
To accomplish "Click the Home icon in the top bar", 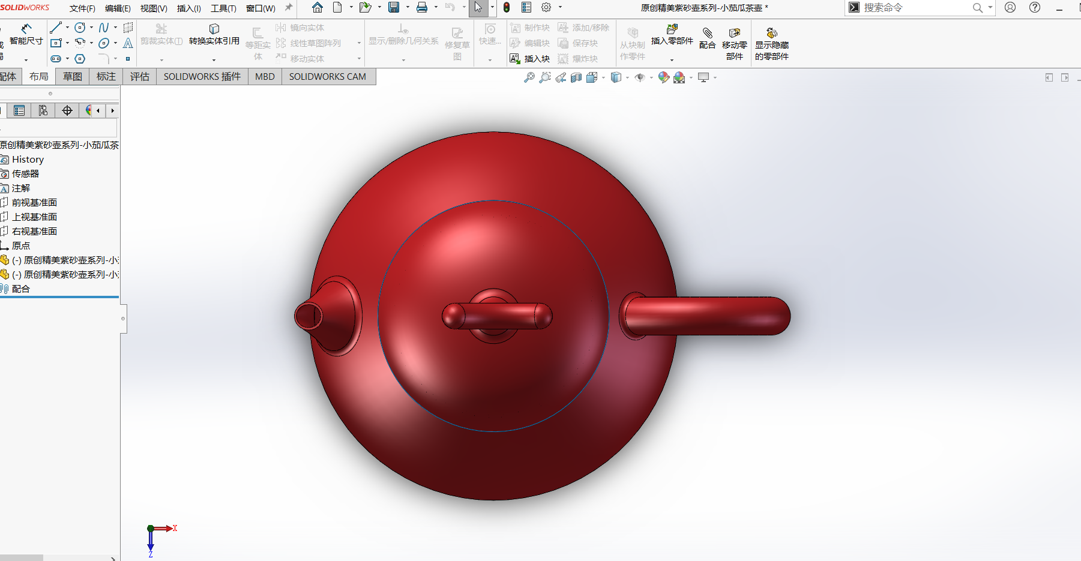I will pos(318,7).
